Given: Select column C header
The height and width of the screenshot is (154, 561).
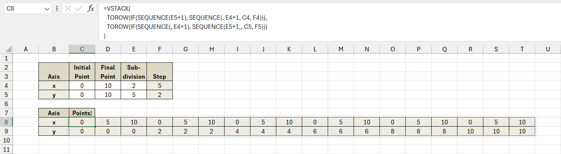Looking at the screenshot, I should 82,49.
